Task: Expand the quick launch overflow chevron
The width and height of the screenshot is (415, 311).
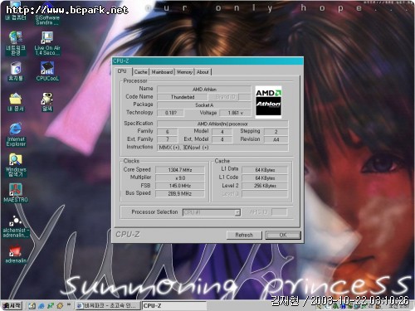Action: 69,305
